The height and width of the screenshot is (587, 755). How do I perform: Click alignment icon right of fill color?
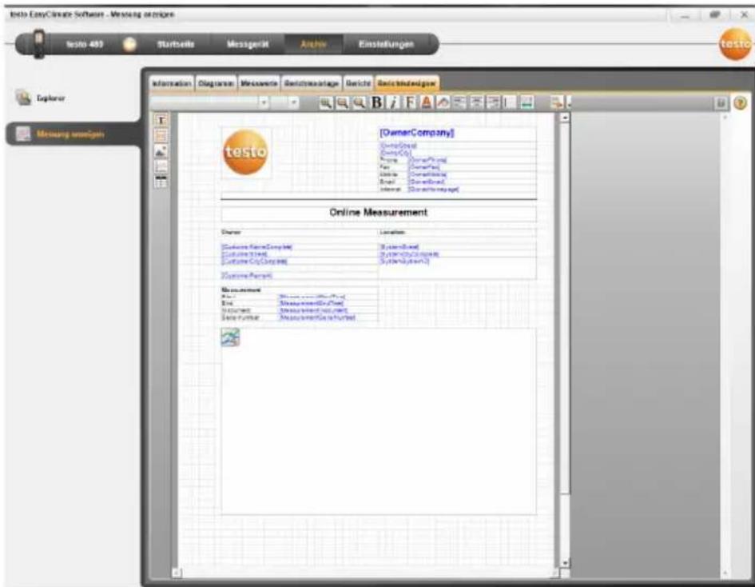tap(459, 102)
